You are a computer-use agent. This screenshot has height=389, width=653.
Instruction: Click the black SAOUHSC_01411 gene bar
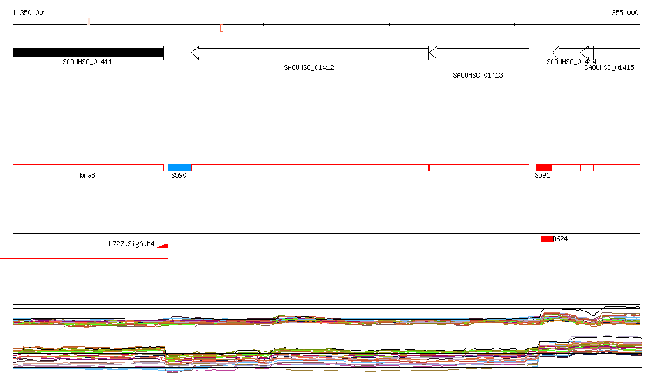88,53
